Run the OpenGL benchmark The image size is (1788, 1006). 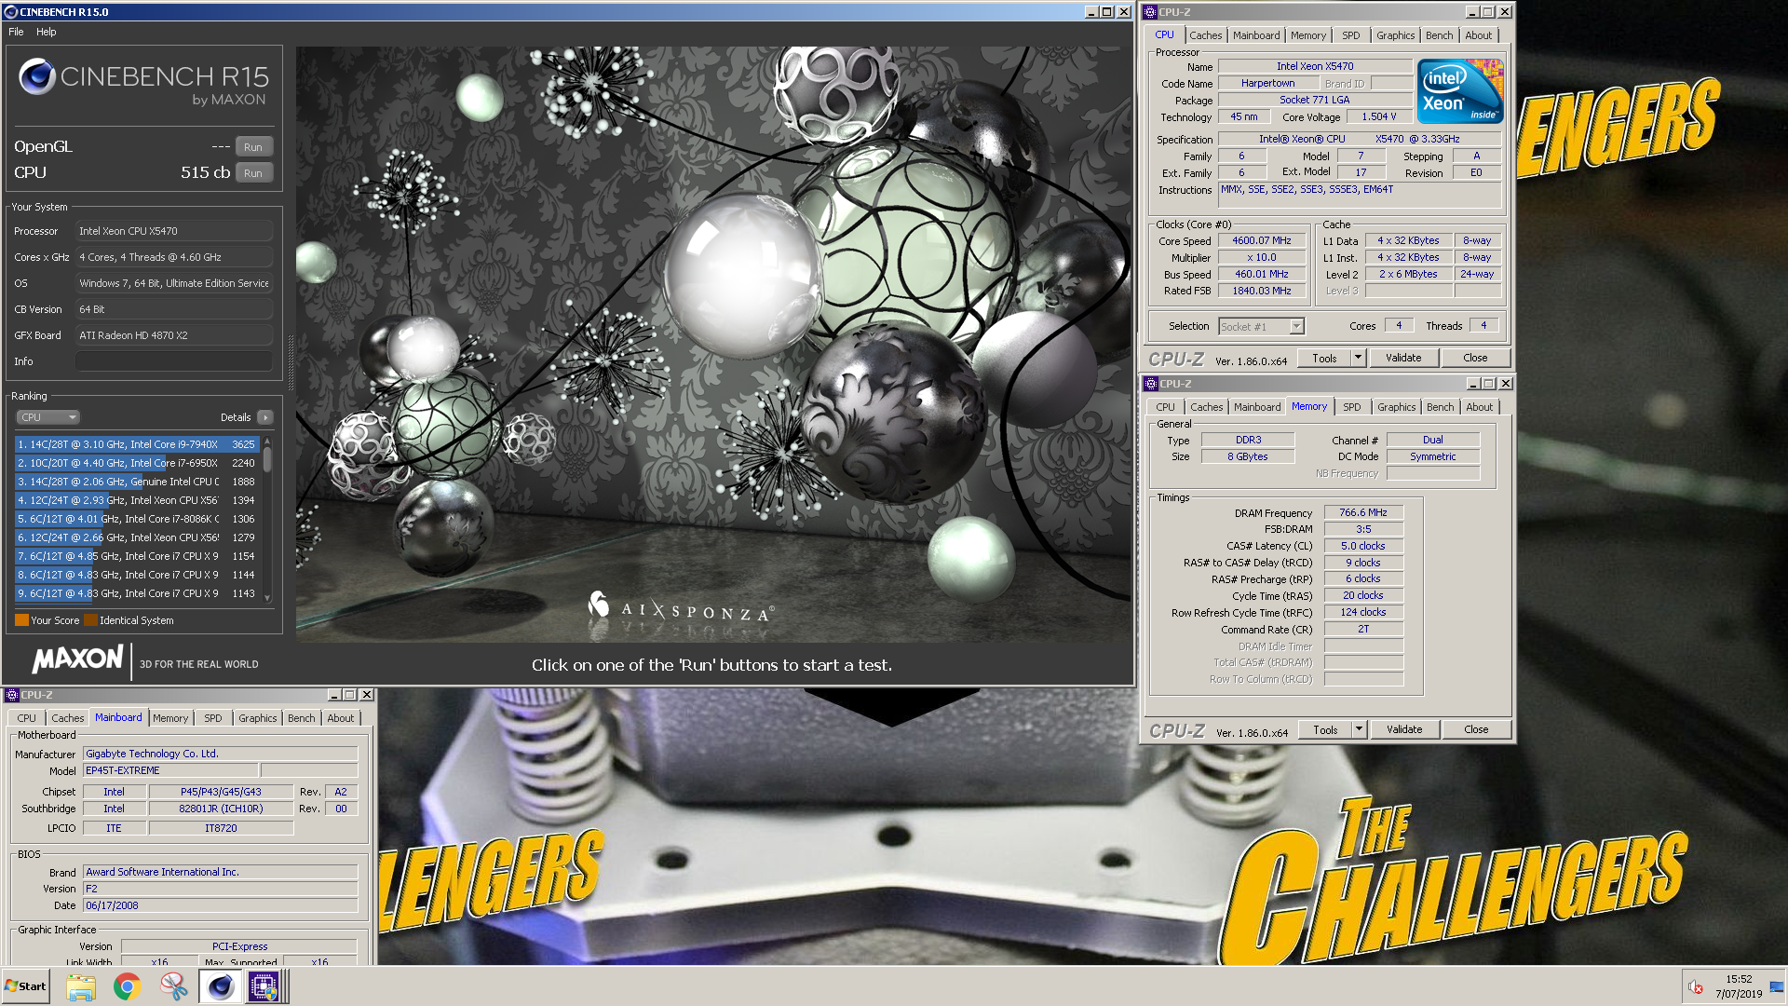[253, 147]
